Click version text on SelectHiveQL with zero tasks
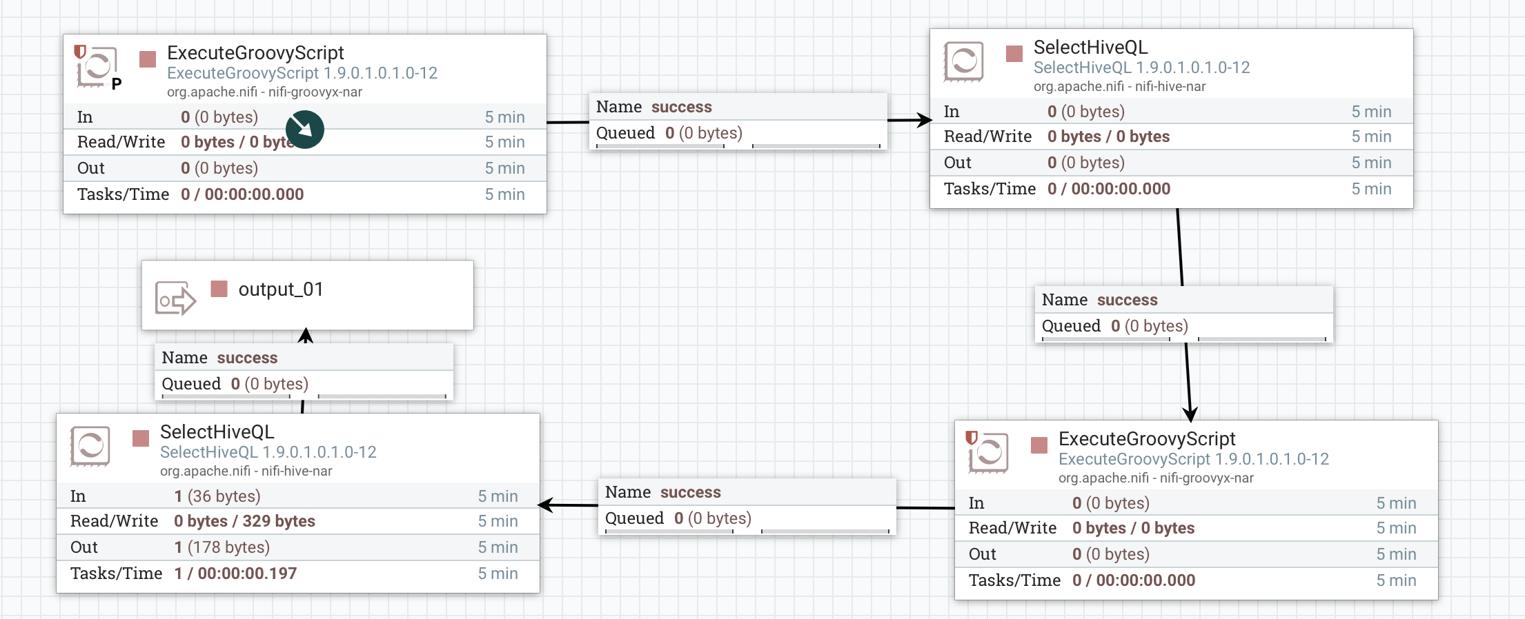 coord(1142,68)
